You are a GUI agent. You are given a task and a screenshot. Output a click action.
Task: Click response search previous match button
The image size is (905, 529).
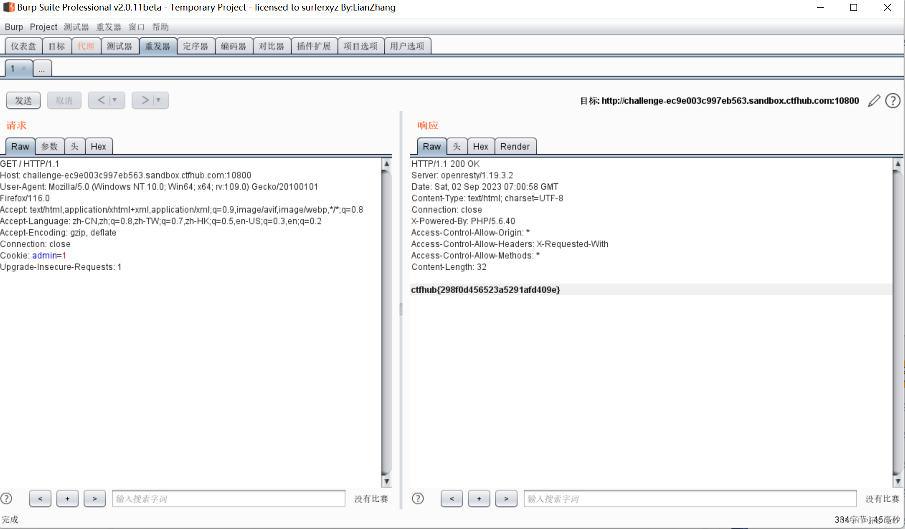(452, 498)
